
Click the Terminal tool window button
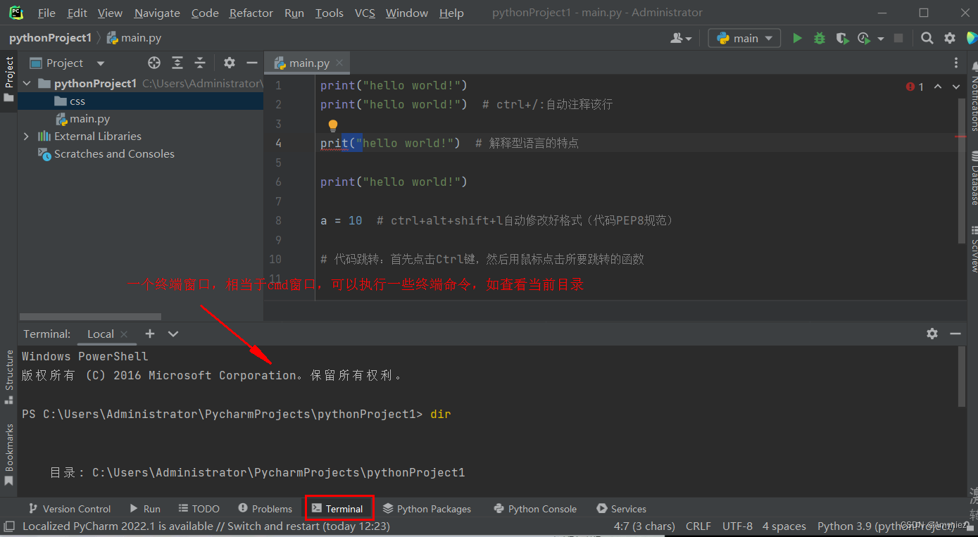339,508
